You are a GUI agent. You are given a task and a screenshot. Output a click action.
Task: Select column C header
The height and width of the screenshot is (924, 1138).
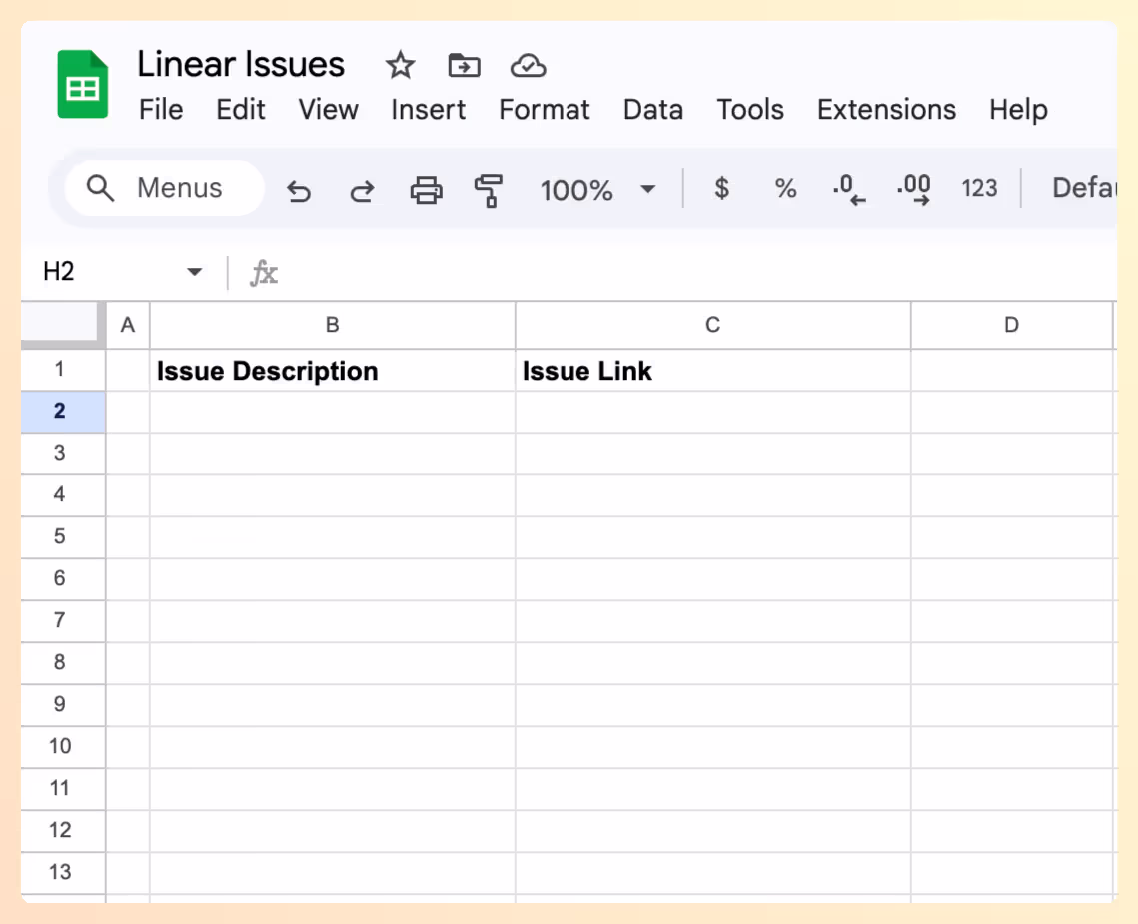click(712, 325)
